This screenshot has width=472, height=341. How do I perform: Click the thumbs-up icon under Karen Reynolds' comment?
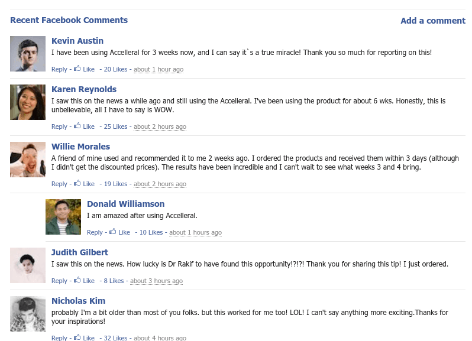pyautogui.click(x=77, y=126)
